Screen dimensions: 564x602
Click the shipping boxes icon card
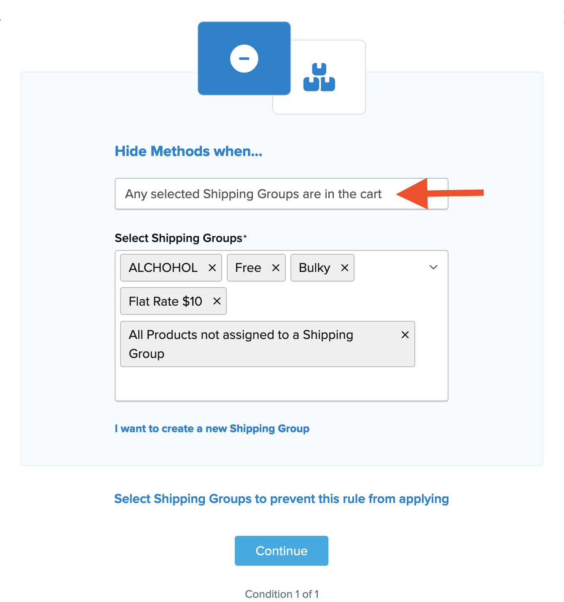[x=319, y=77]
